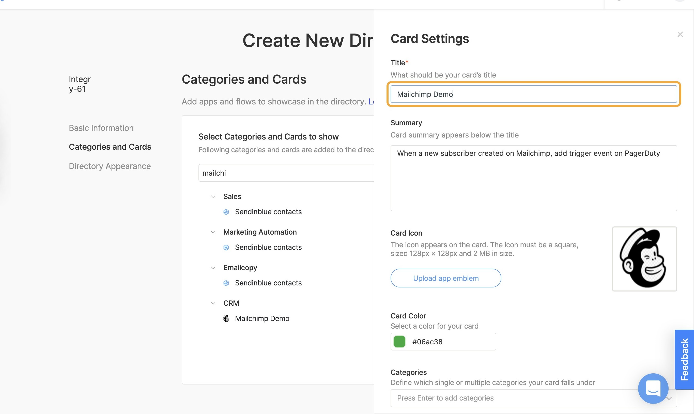Collapse the Marketing Automation category
Viewport: 694px width, 414px height.
[x=213, y=232]
